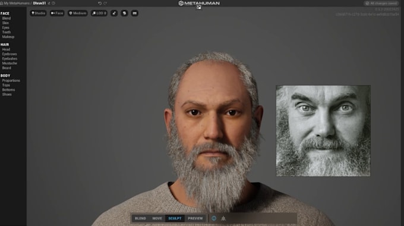Open Bottoms under the Body category
Viewport: 404px width, 226px height.
[x=8, y=90]
